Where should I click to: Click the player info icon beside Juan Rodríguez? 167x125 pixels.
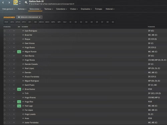click(x=23, y=31)
